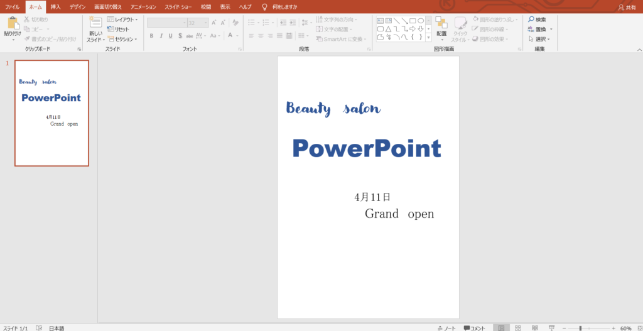This screenshot has height=331, width=643.
Task: Open the Comments (コメント) pane
Action: point(475,328)
